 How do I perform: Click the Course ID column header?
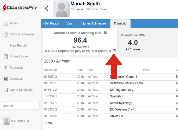pos(50,70)
